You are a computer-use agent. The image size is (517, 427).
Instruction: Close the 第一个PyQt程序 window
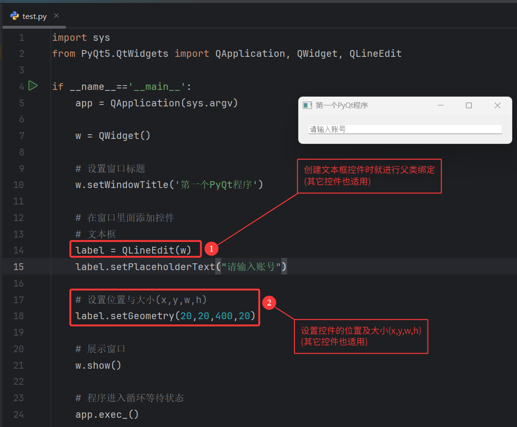pos(498,105)
